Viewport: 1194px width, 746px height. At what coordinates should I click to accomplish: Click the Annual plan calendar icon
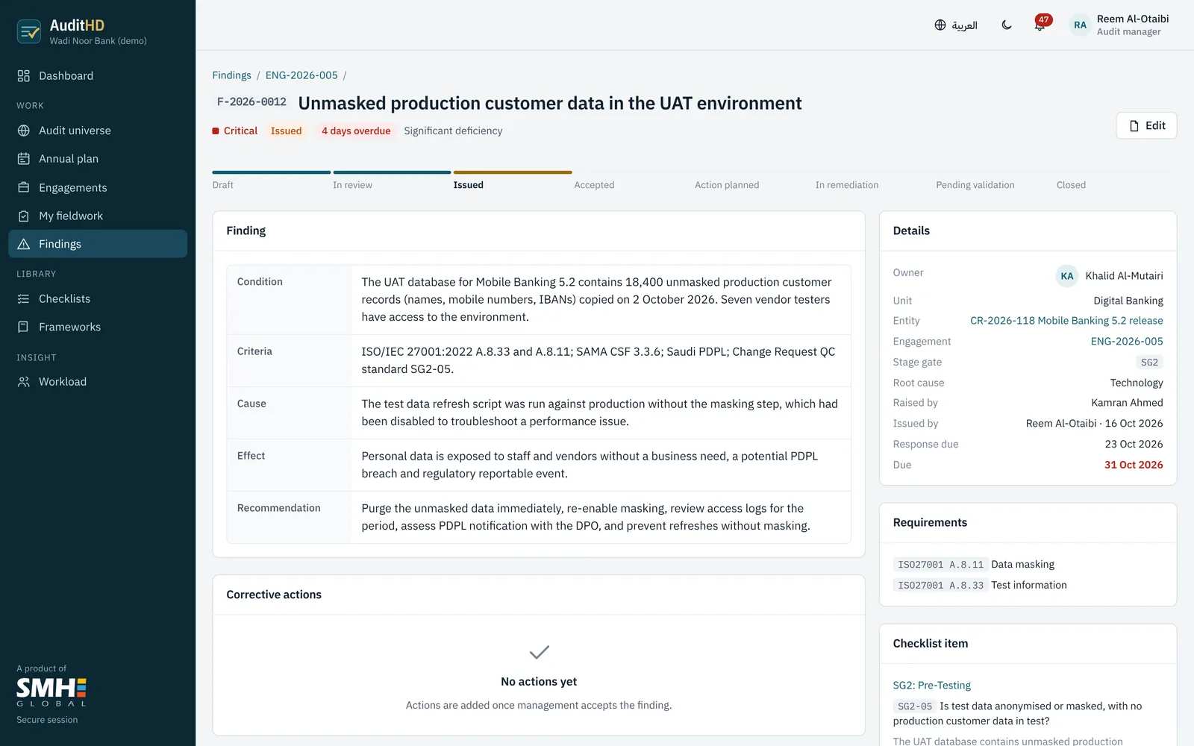click(24, 159)
